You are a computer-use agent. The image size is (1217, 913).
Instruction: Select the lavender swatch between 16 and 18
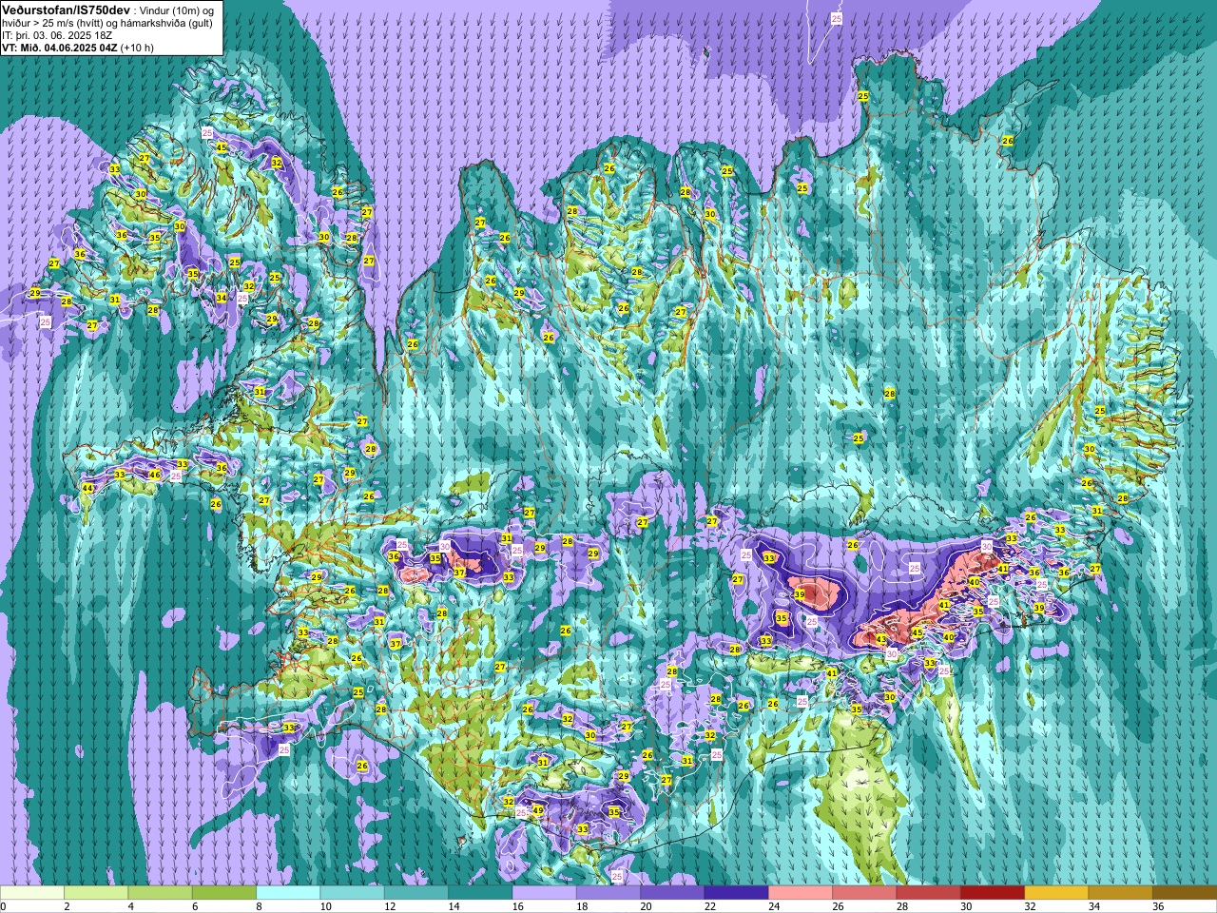tap(544, 893)
